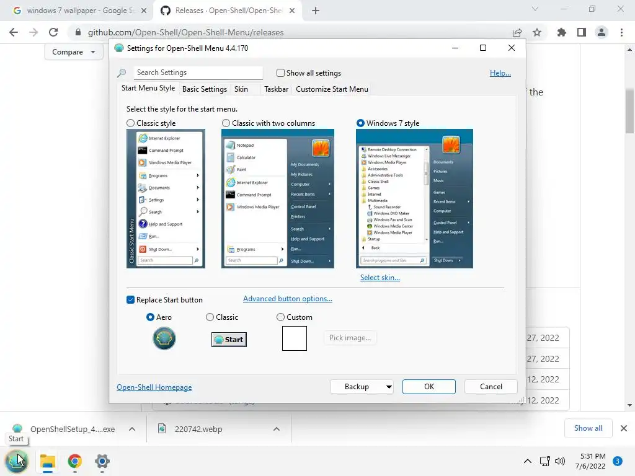Viewport: 635px width, 476px height.
Task: Open Advanced button options link
Action: (x=288, y=299)
